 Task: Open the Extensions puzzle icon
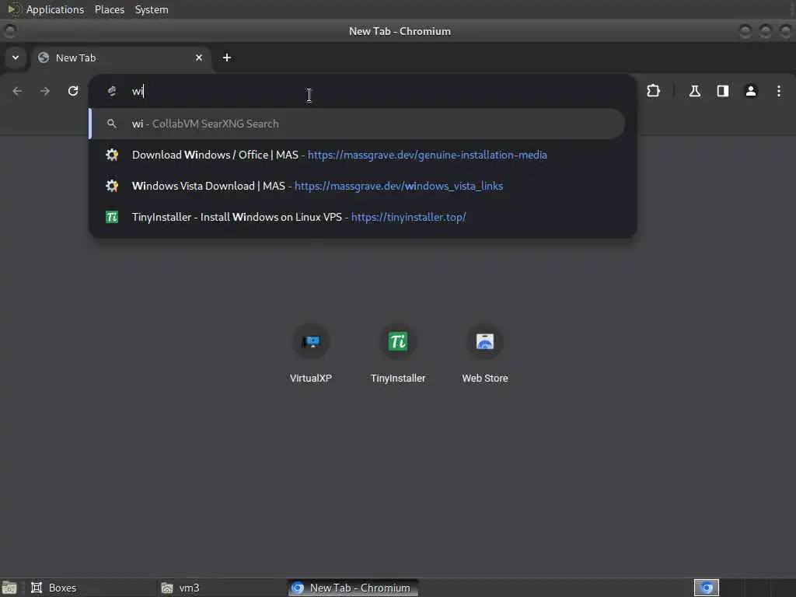[653, 91]
